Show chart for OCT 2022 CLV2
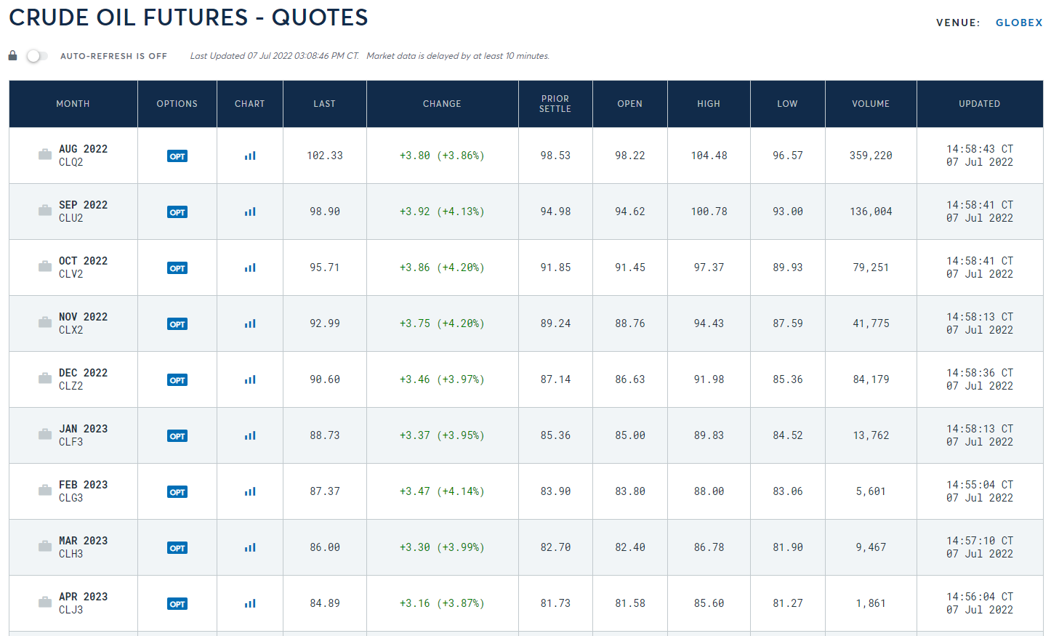 (x=250, y=267)
